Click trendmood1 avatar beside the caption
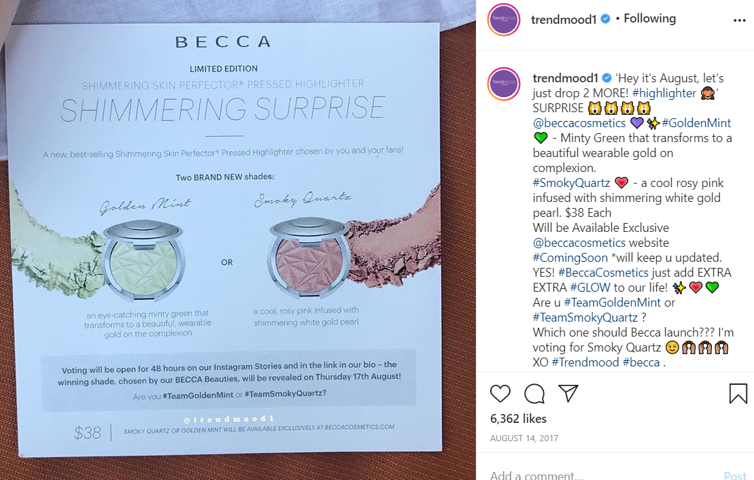 pos(504,84)
